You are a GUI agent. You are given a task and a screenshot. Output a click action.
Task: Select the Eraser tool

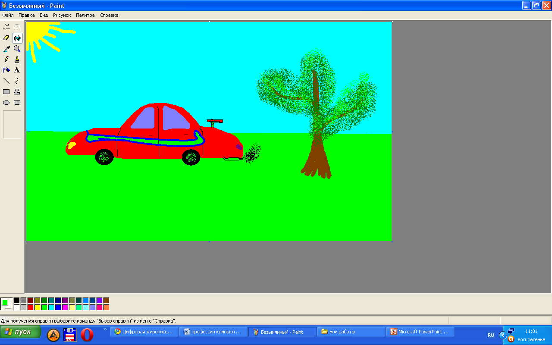click(x=6, y=38)
